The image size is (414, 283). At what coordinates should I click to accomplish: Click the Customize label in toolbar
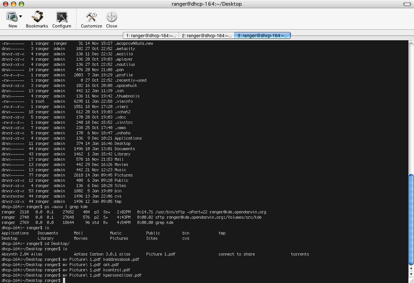[x=92, y=26]
